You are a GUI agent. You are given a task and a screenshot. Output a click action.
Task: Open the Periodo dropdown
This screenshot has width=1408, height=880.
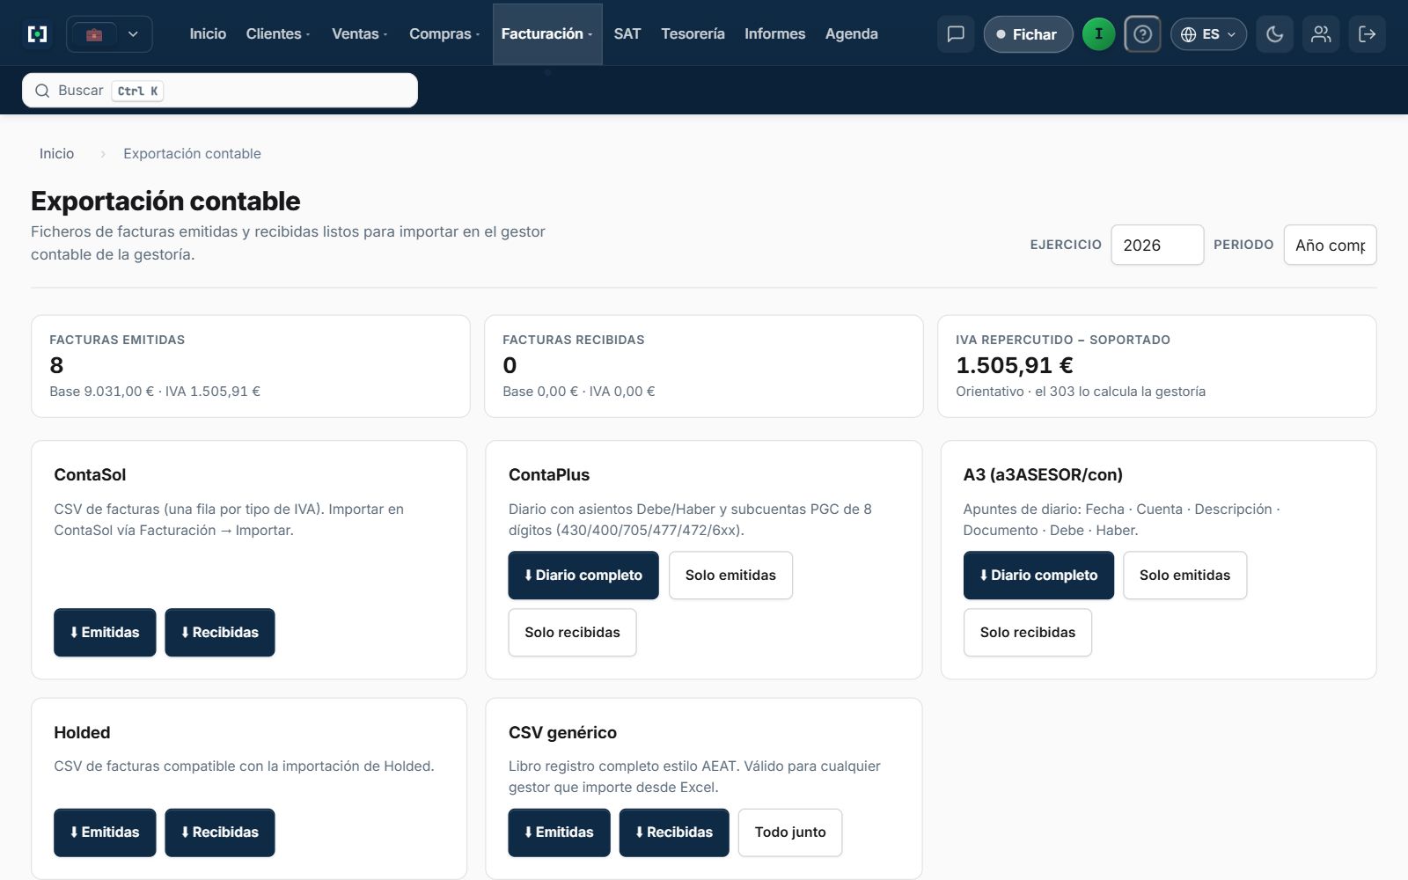pyautogui.click(x=1331, y=245)
